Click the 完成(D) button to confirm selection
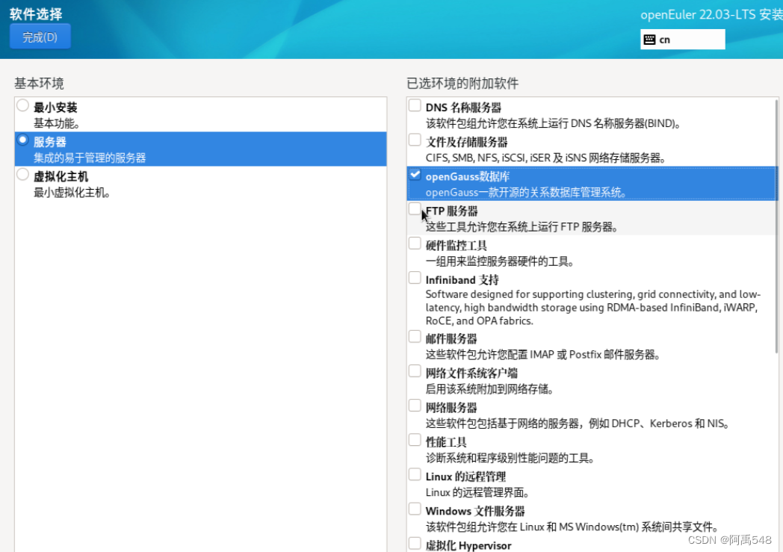The image size is (783, 552). coord(40,37)
